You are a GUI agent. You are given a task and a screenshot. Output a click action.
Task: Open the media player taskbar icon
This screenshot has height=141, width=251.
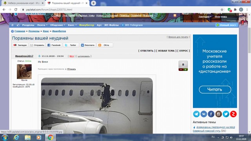[39, 137]
